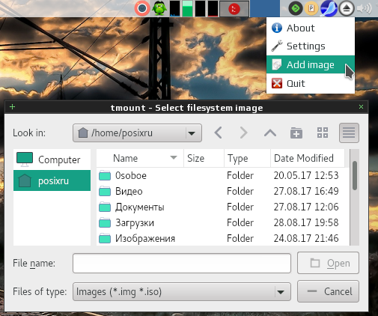Click the 0soboe folder icon
Image resolution: width=378 pixels, height=316 pixels.
[x=105, y=175]
